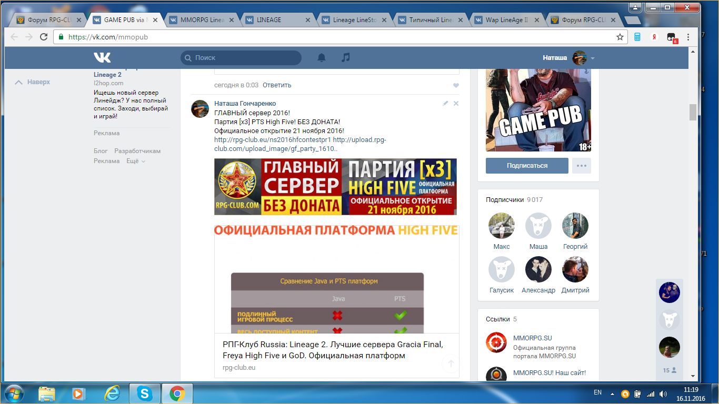Open the music note icon
This screenshot has height=404, width=719.
tap(345, 57)
